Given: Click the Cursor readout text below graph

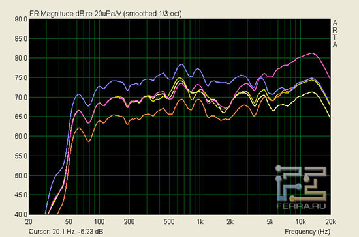Looking at the screenshot, I should coord(66,232).
